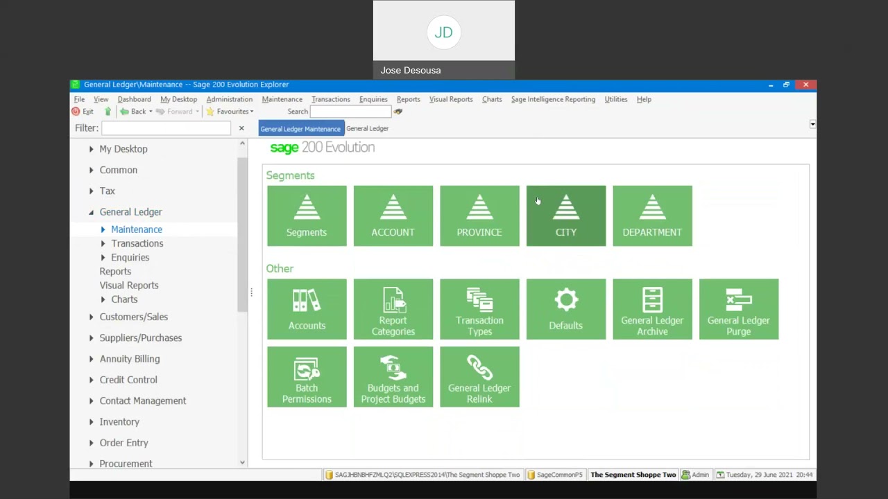This screenshot has height=499, width=888.
Task: Expand the My Desktop tree node
Action: click(x=91, y=149)
